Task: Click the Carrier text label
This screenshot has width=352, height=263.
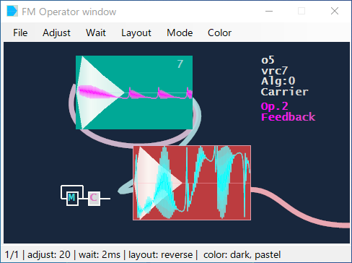Action: point(284,92)
